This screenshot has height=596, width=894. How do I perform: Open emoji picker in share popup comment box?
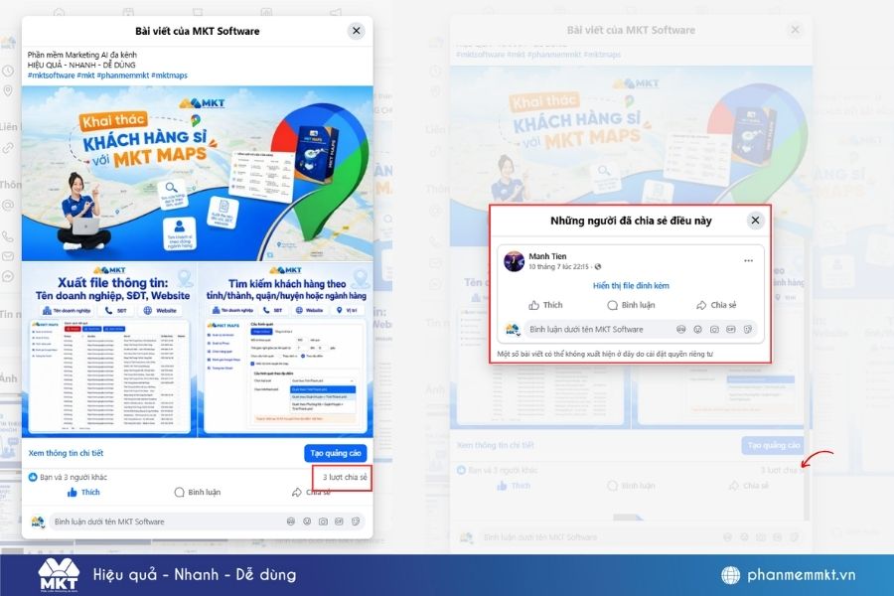(697, 329)
